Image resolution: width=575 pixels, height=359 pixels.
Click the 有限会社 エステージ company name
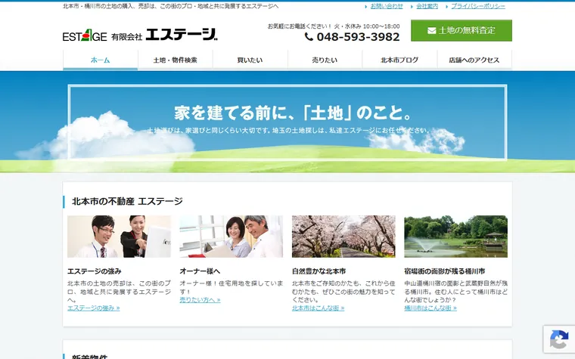[164, 35]
